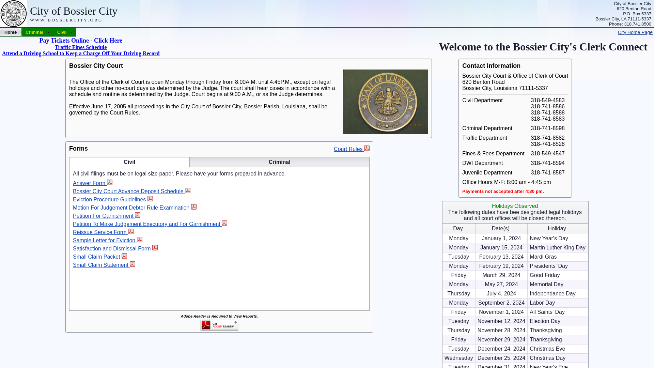654x368 pixels.
Task: Click DWI Department phone 318-741-8594
Action: coord(548,163)
